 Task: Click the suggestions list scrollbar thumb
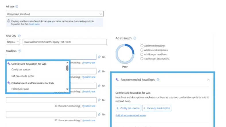pos(67,68)
